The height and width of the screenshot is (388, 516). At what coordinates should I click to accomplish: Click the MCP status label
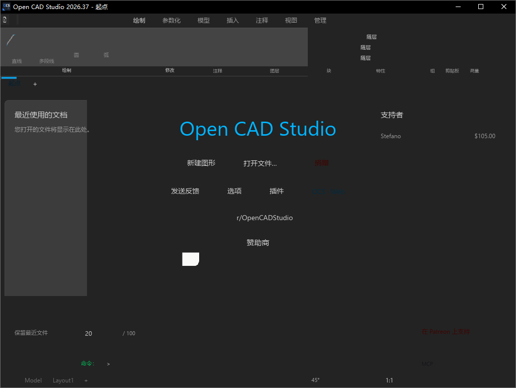[x=427, y=364]
